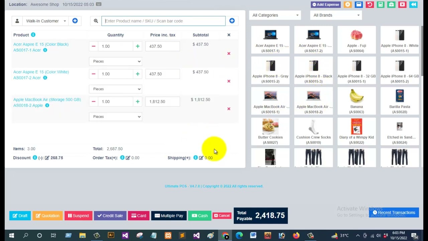Image resolution: width=428 pixels, height=241 pixels.
Task: Pay with Cash button
Action: click(x=200, y=216)
